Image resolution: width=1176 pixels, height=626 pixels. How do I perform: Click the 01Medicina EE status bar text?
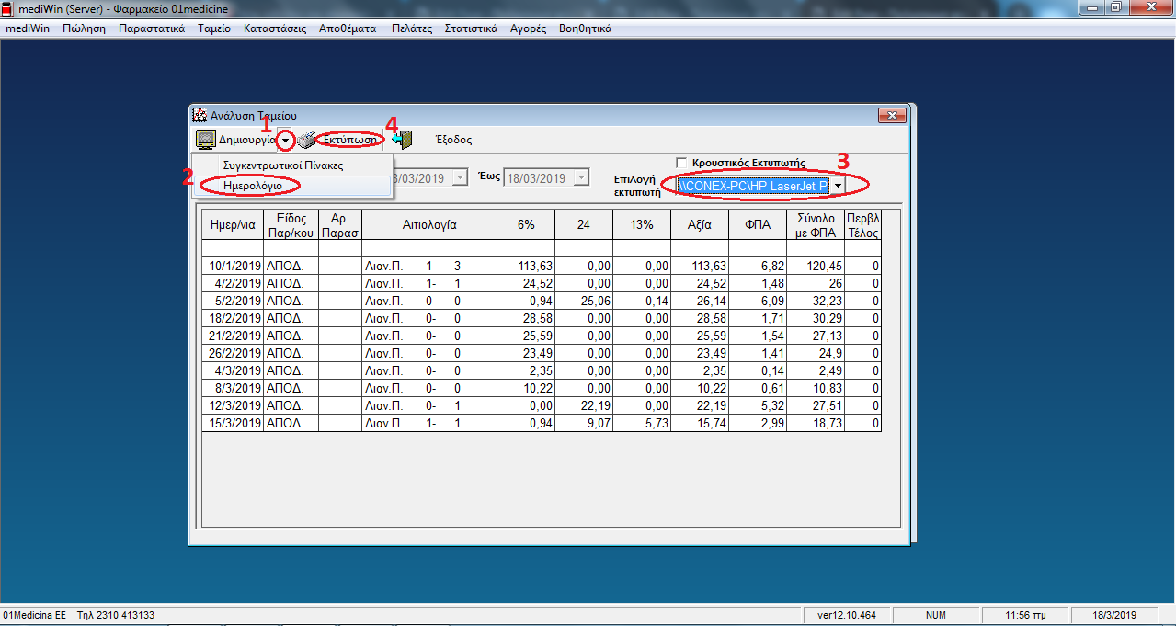coord(35,615)
